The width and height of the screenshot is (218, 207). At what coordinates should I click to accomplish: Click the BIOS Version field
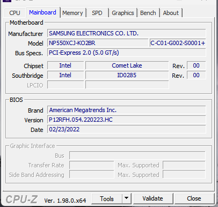tap(127, 120)
